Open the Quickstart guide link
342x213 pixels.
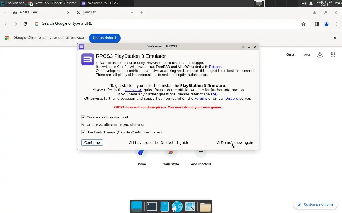[134, 90]
